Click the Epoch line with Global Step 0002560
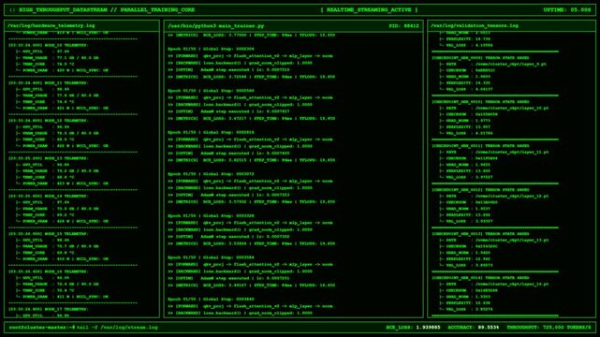 211,91
